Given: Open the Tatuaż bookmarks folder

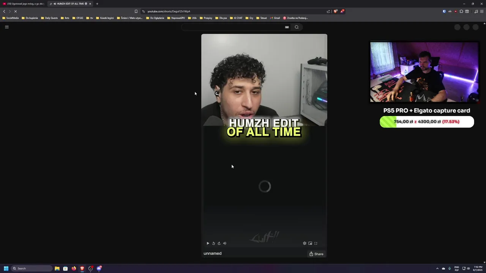Looking at the screenshot, I should 261,18.
